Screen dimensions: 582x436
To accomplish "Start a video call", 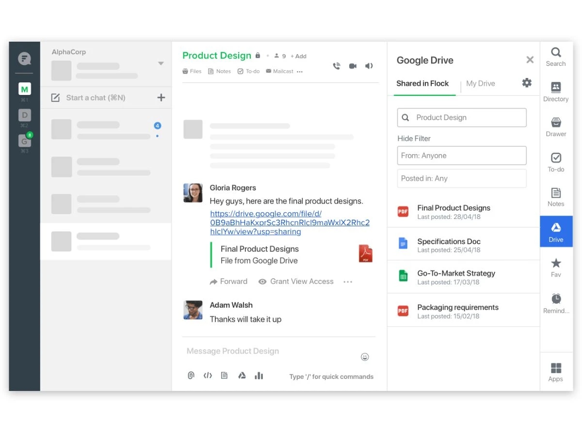I will click(x=353, y=66).
